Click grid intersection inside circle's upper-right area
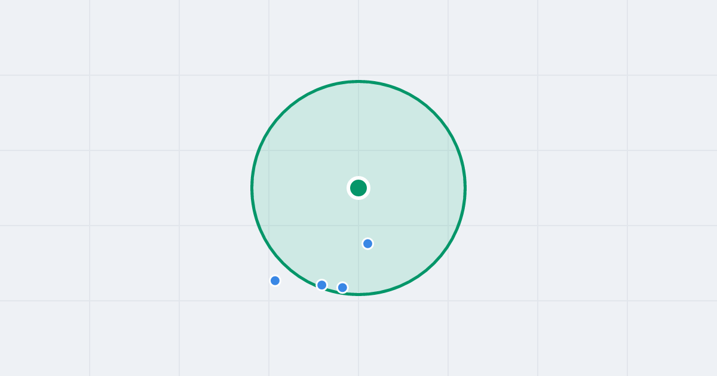Image resolution: width=717 pixels, height=376 pixels. point(448,150)
